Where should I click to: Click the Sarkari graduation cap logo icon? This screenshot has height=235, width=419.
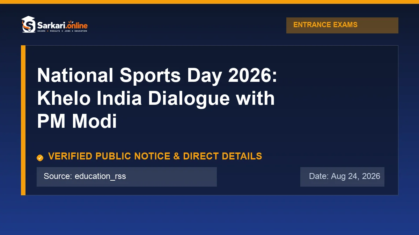pyautogui.click(x=28, y=24)
